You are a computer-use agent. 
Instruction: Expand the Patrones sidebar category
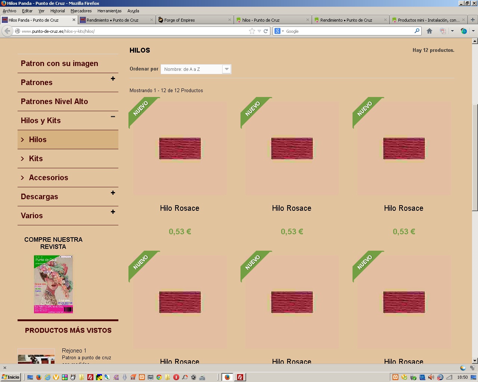tap(113, 79)
